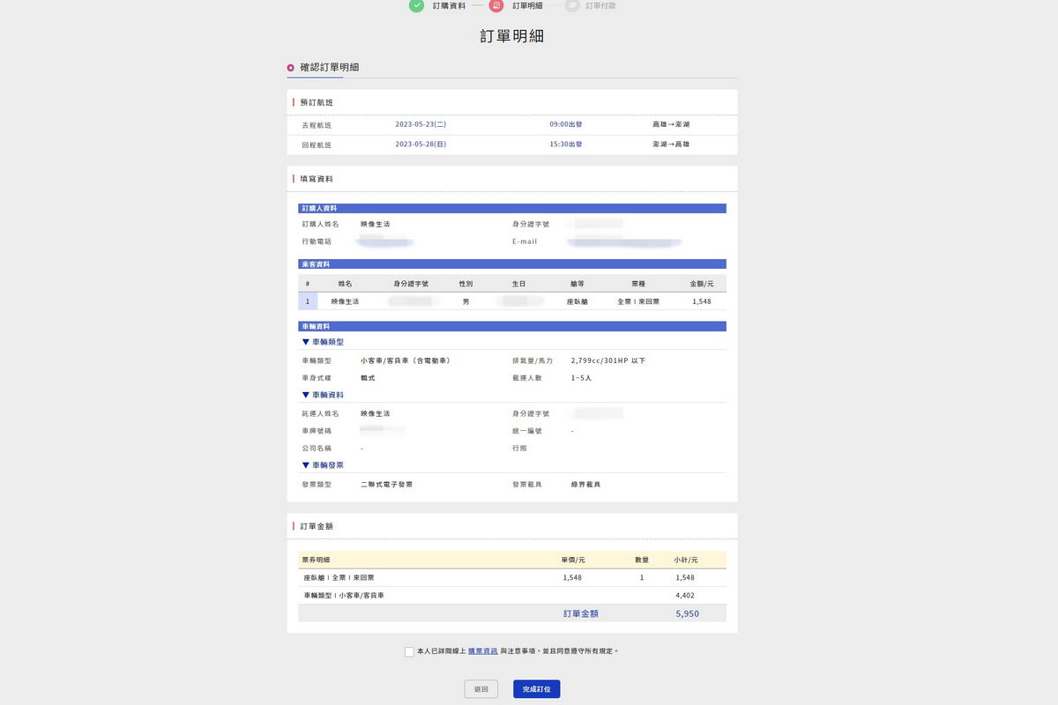Click the 乘客資料 blue header bar
Viewport: 1058px width, 705px height.
[x=511, y=263]
